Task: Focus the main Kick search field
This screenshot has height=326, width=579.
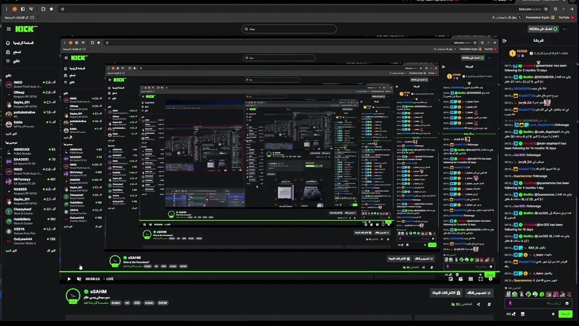Action: pos(289,29)
